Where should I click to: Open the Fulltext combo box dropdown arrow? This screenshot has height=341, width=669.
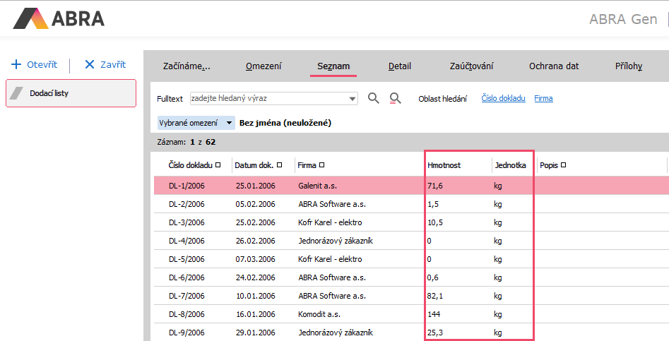(x=353, y=98)
